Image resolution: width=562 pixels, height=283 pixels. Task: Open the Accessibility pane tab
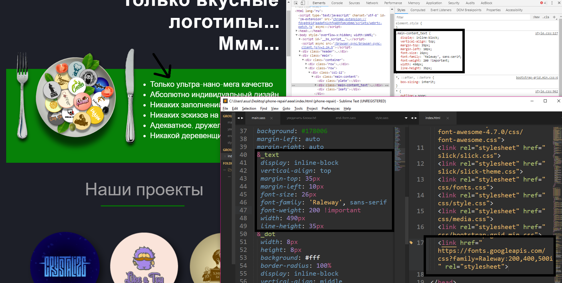pyautogui.click(x=514, y=10)
